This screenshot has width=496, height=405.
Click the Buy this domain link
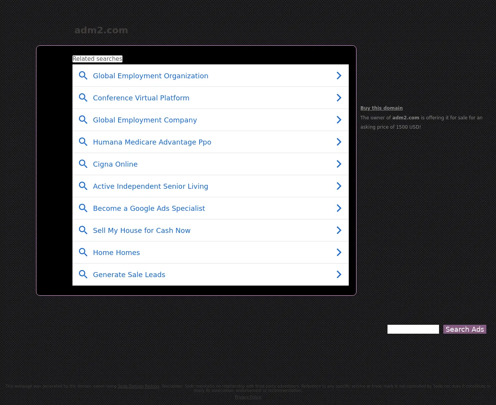click(381, 108)
